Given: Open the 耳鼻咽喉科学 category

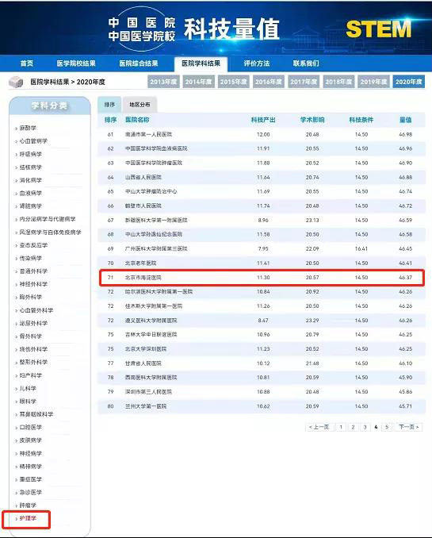Looking at the screenshot, I should 36,414.
